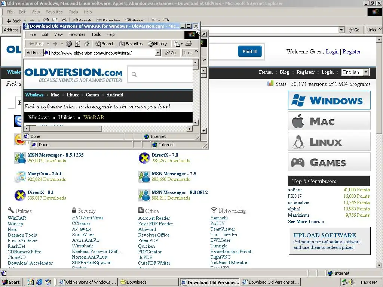Click Print icon in WinRAR window toolbar
Image resolution: width=383 pixels, height=287 pixels.
[x=189, y=44]
